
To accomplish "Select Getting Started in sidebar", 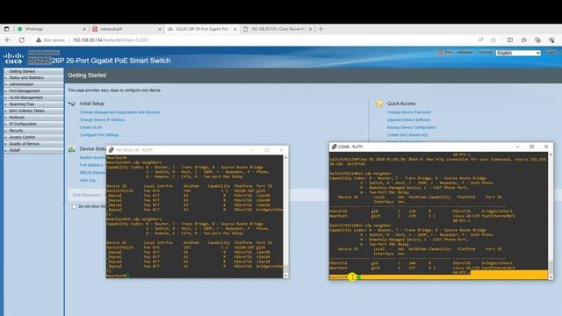I will tap(33, 71).
